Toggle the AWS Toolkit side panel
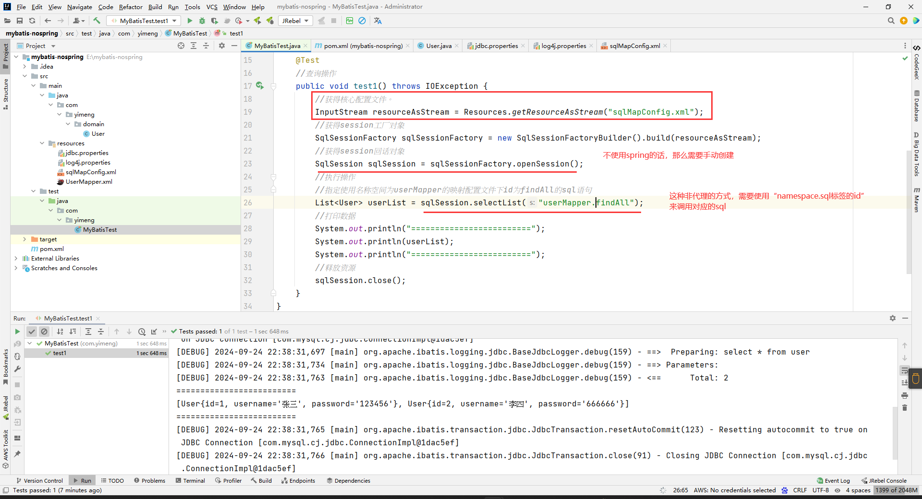This screenshot has height=499, width=922. (x=6, y=449)
